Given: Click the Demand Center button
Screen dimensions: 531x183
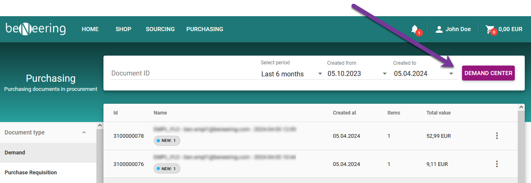Looking at the screenshot, I should point(488,73).
